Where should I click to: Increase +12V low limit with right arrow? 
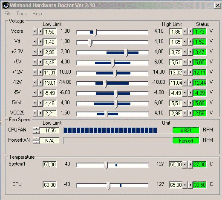(x=40, y=72)
